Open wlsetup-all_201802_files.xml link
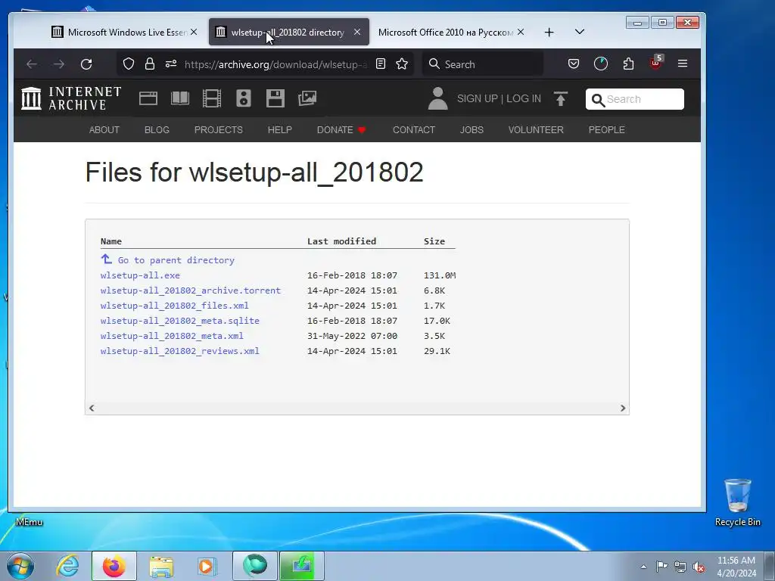The height and width of the screenshot is (581, 775). pyautogui.click(x=175, y=306)
